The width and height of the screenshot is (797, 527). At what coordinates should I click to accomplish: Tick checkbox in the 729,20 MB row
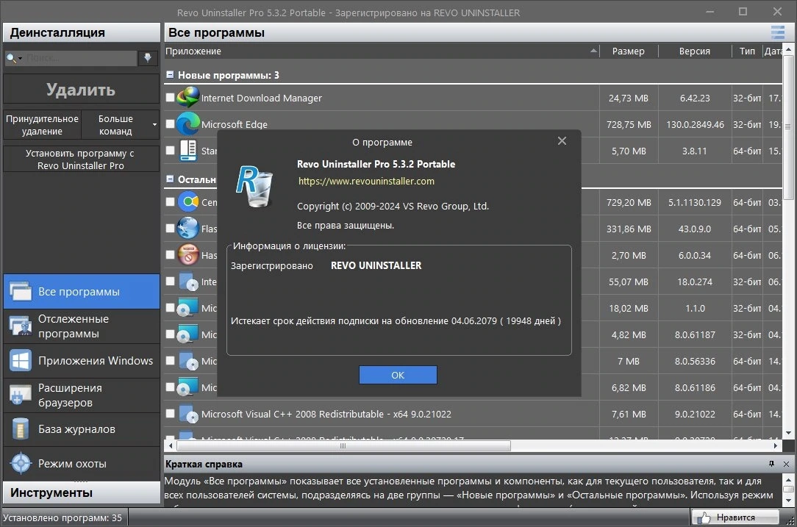pos(171,201)
